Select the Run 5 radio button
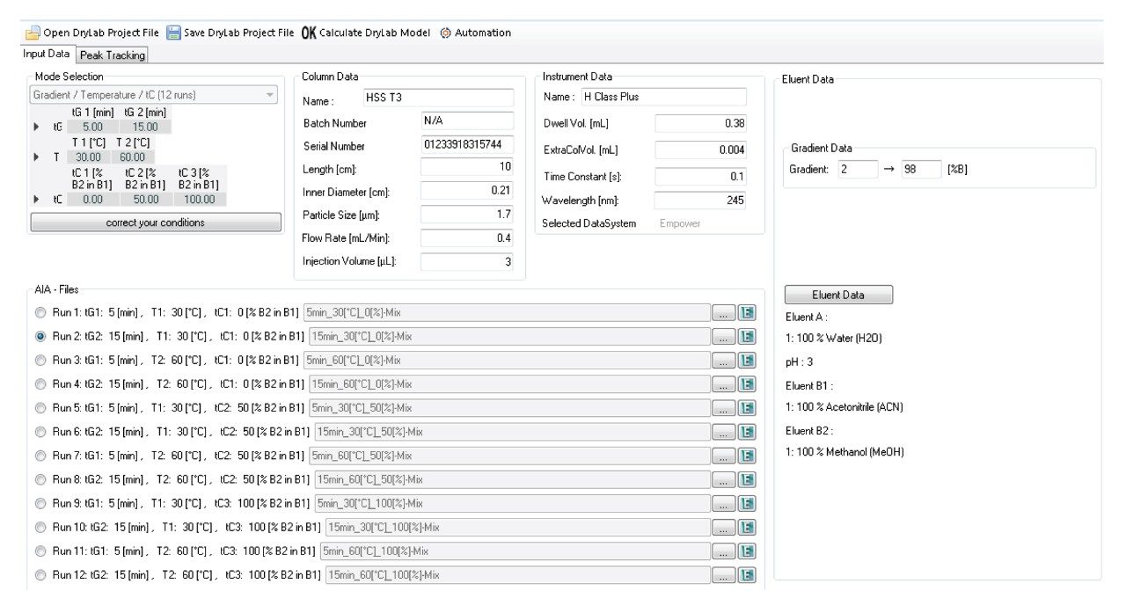Screen dimensions: 1126x613 pyautogui.click(x=40, y=408)
